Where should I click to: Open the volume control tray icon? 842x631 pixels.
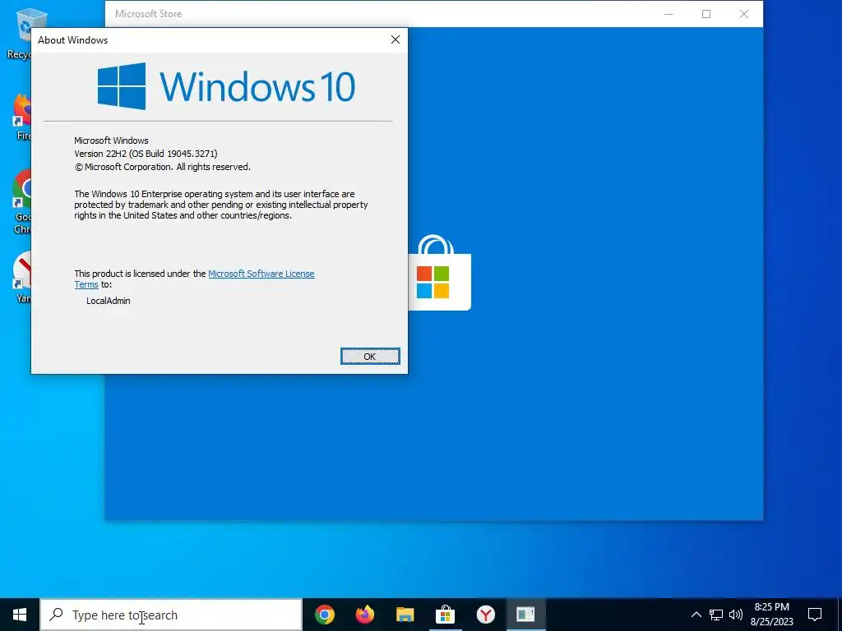point(736,615)
